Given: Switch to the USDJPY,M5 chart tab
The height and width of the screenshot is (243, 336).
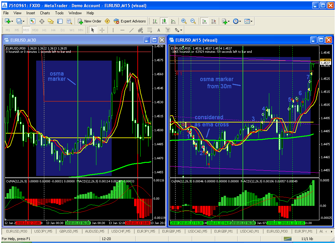Looking at the screenshot, I should tap(43, 231).
